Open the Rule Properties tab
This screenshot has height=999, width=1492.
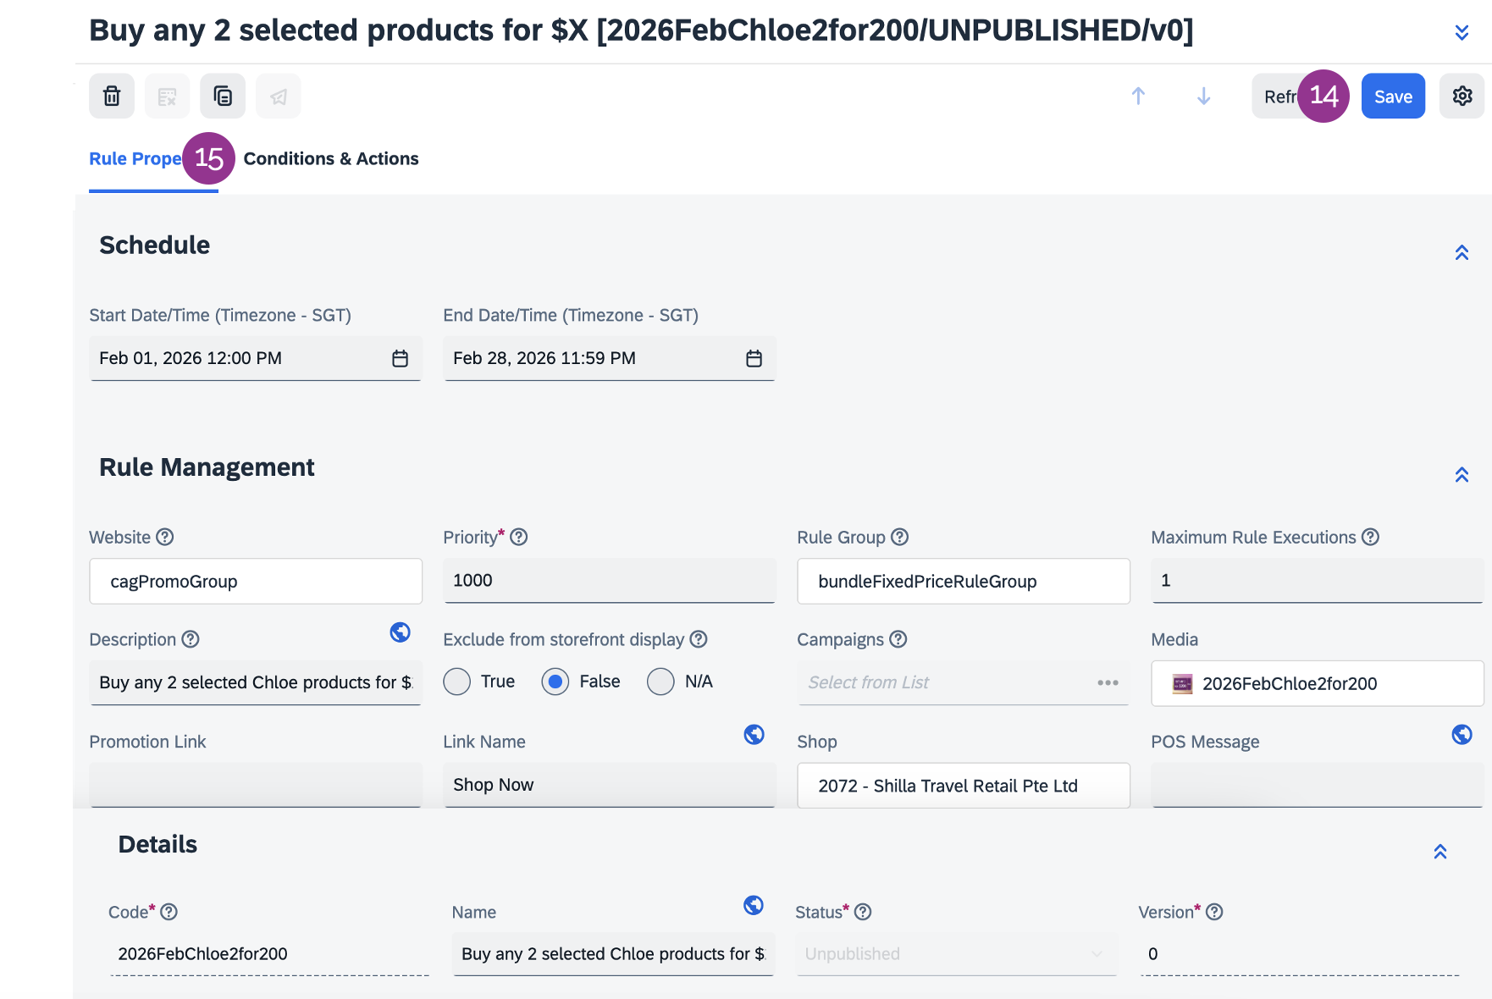pyautogui.click(x=135, y=158)
